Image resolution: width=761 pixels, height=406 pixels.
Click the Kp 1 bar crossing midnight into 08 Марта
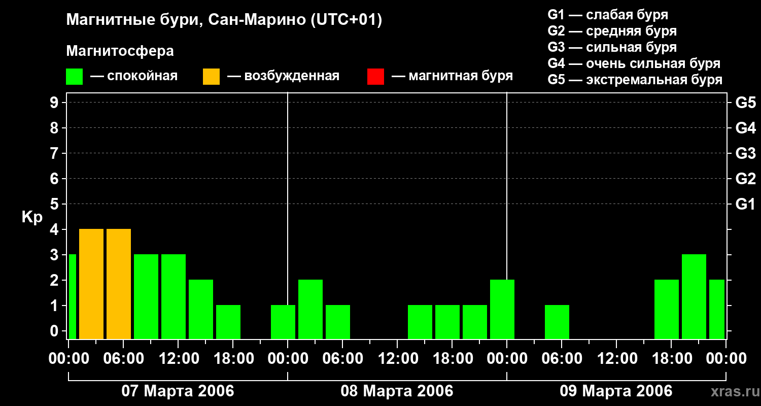click(283, 322)
